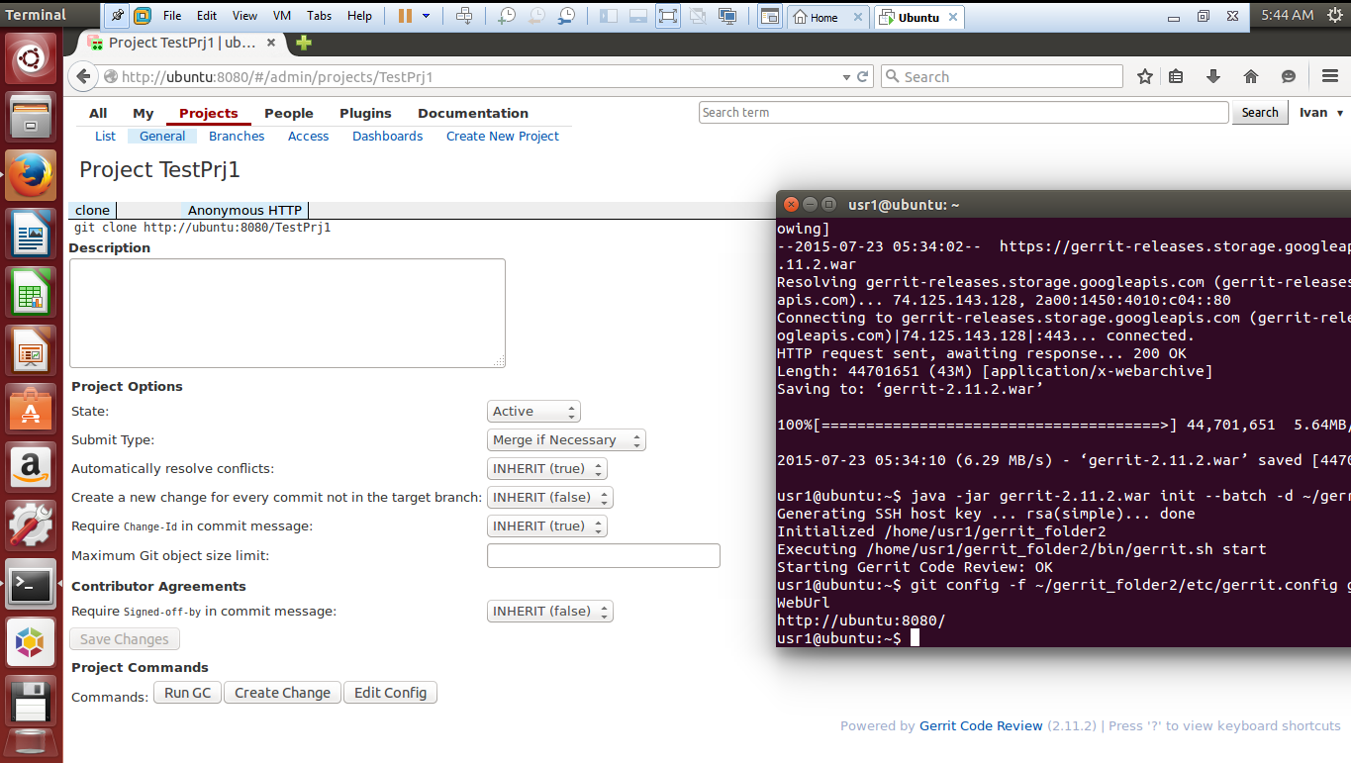Follow the Create New Project link

click(x=502, y=137)
